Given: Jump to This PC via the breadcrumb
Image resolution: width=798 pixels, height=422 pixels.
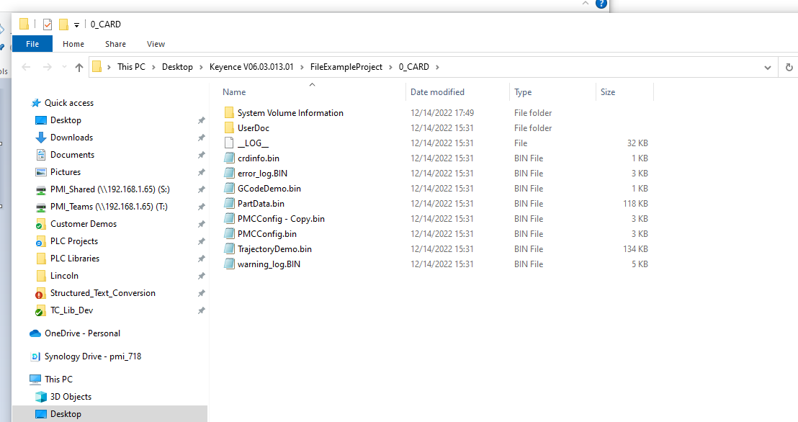Looking at the screenshot, I should [x=131, y=66].
